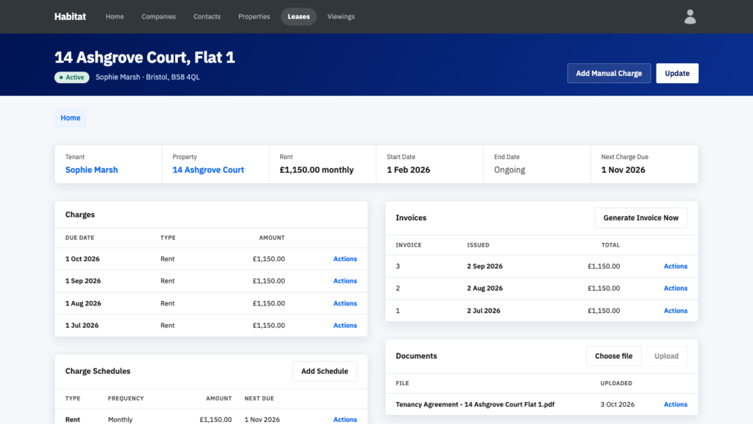Click the 1 Oct 2026 due date cell

[x=82, y=258]
